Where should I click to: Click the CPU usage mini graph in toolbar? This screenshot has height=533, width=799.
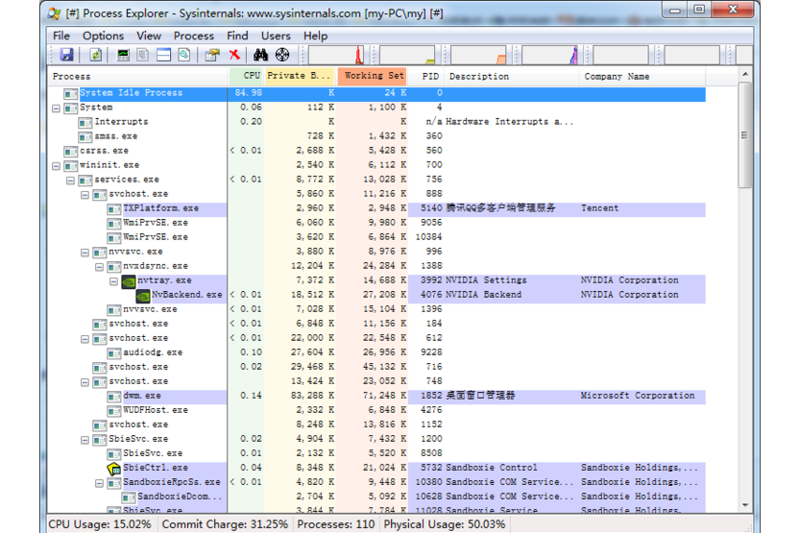(335, 55)
